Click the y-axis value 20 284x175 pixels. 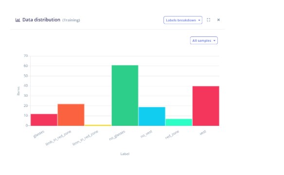tap(26, 105)
